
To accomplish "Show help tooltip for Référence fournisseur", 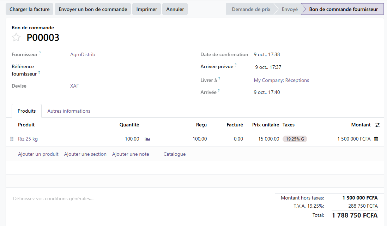I will click(39, 72).
